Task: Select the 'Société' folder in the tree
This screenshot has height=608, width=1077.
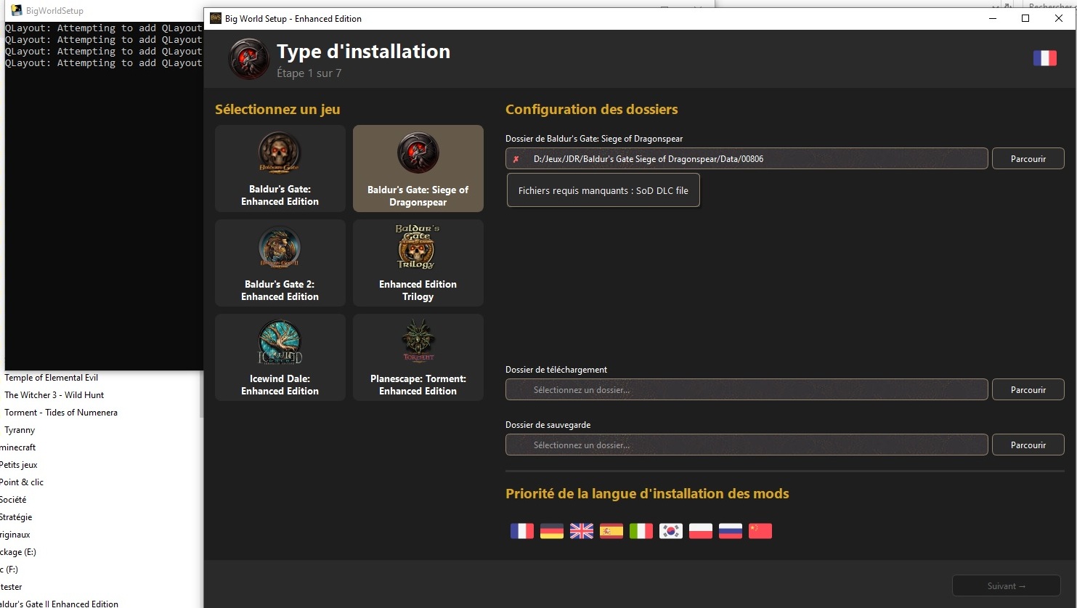Action: point(13,500)
